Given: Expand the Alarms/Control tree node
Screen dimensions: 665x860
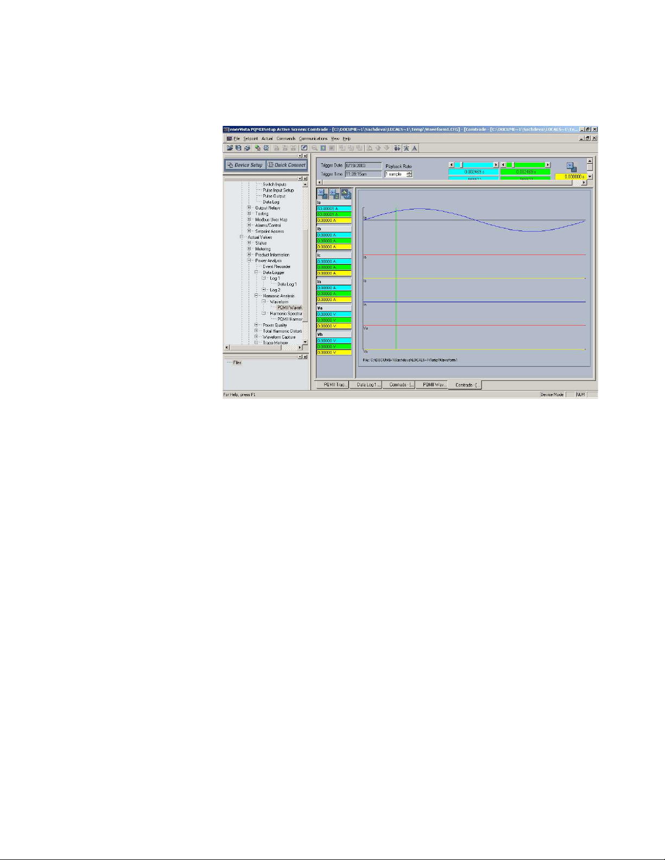Looking at the screenshot, I should 249,225.
